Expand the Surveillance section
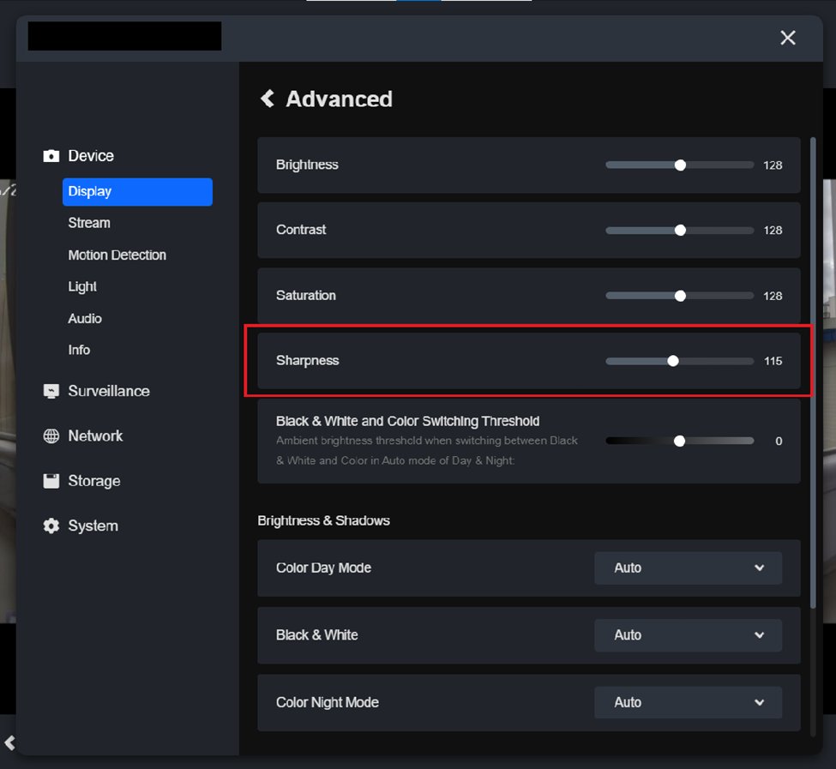Image resolution: width=836 pixels, height=769 pixels. (109, 391)
